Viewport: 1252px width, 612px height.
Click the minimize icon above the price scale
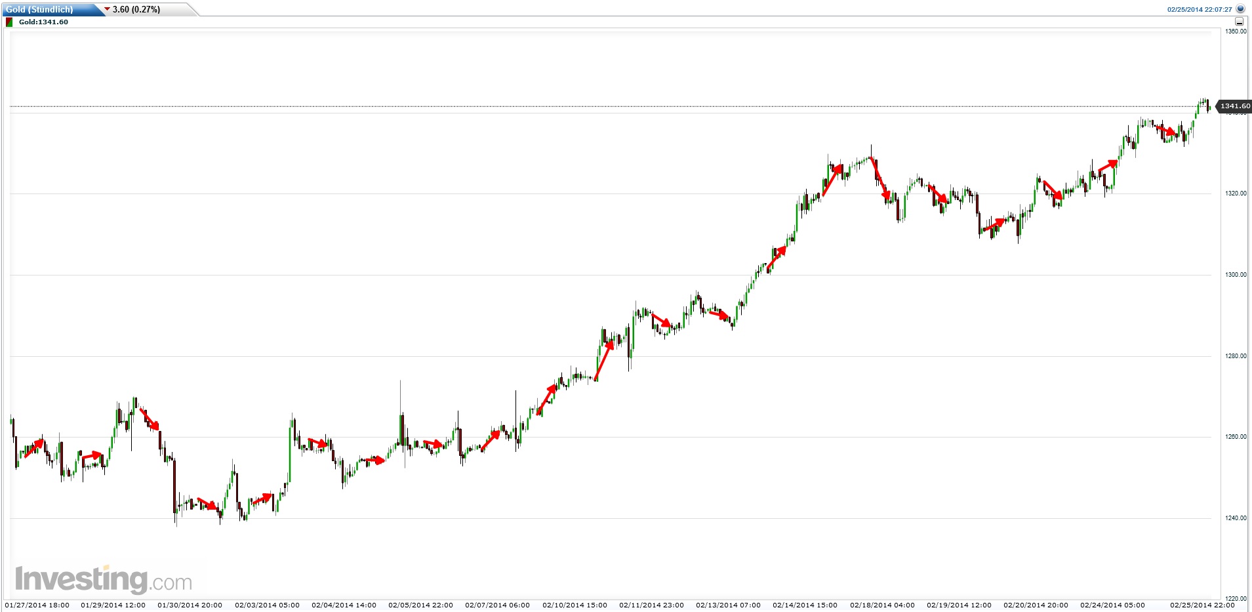[1239, 21]
